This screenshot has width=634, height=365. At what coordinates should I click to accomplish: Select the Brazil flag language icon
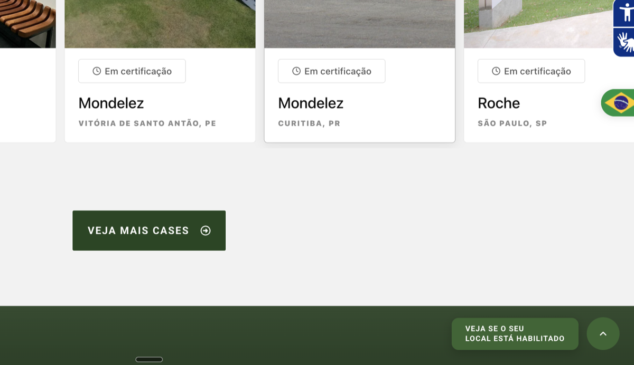(619, 102)
